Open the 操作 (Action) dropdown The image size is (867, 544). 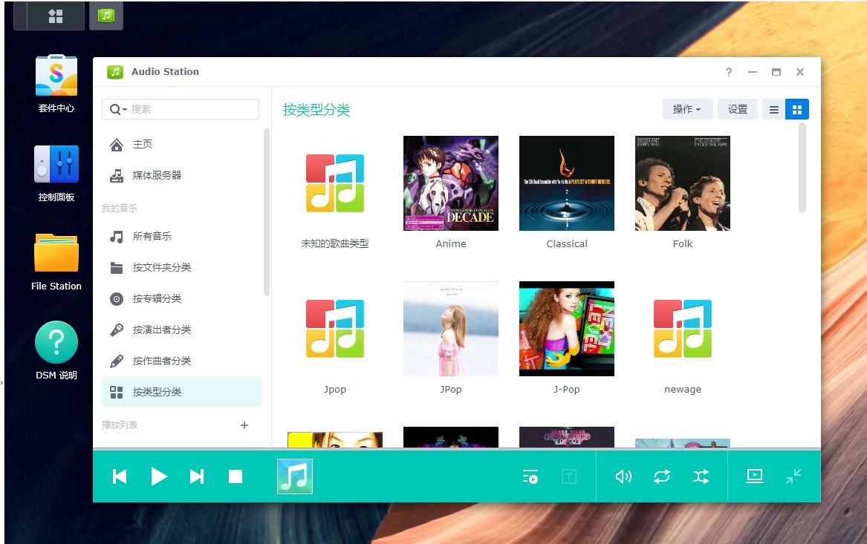[x=686, y=108]
